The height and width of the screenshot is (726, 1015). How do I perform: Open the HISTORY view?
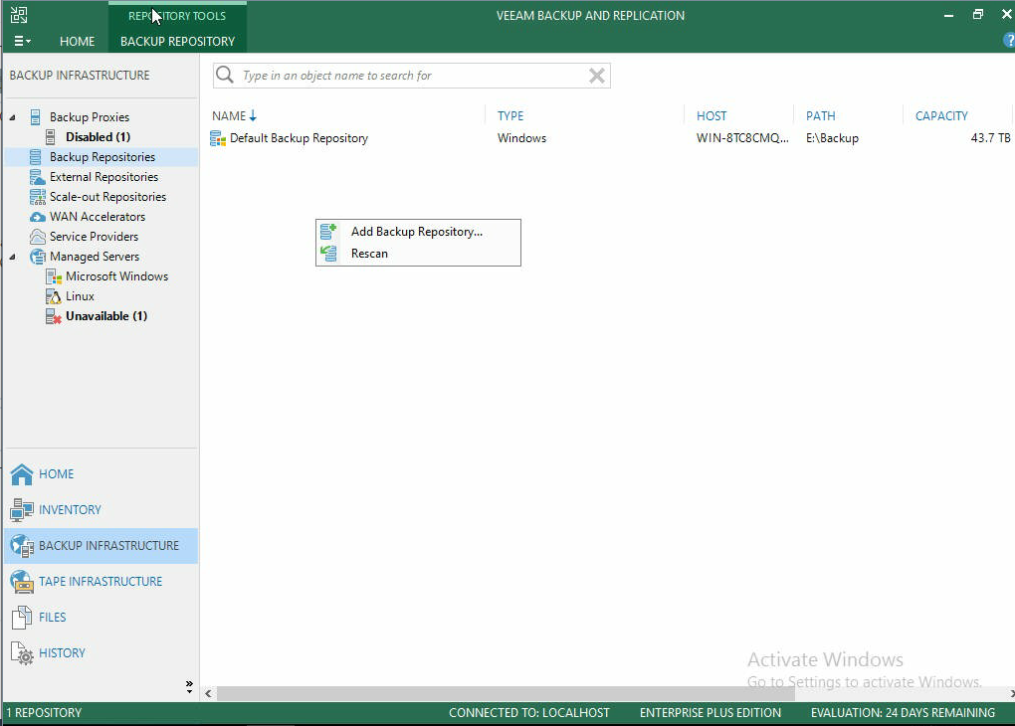point(101,653)
